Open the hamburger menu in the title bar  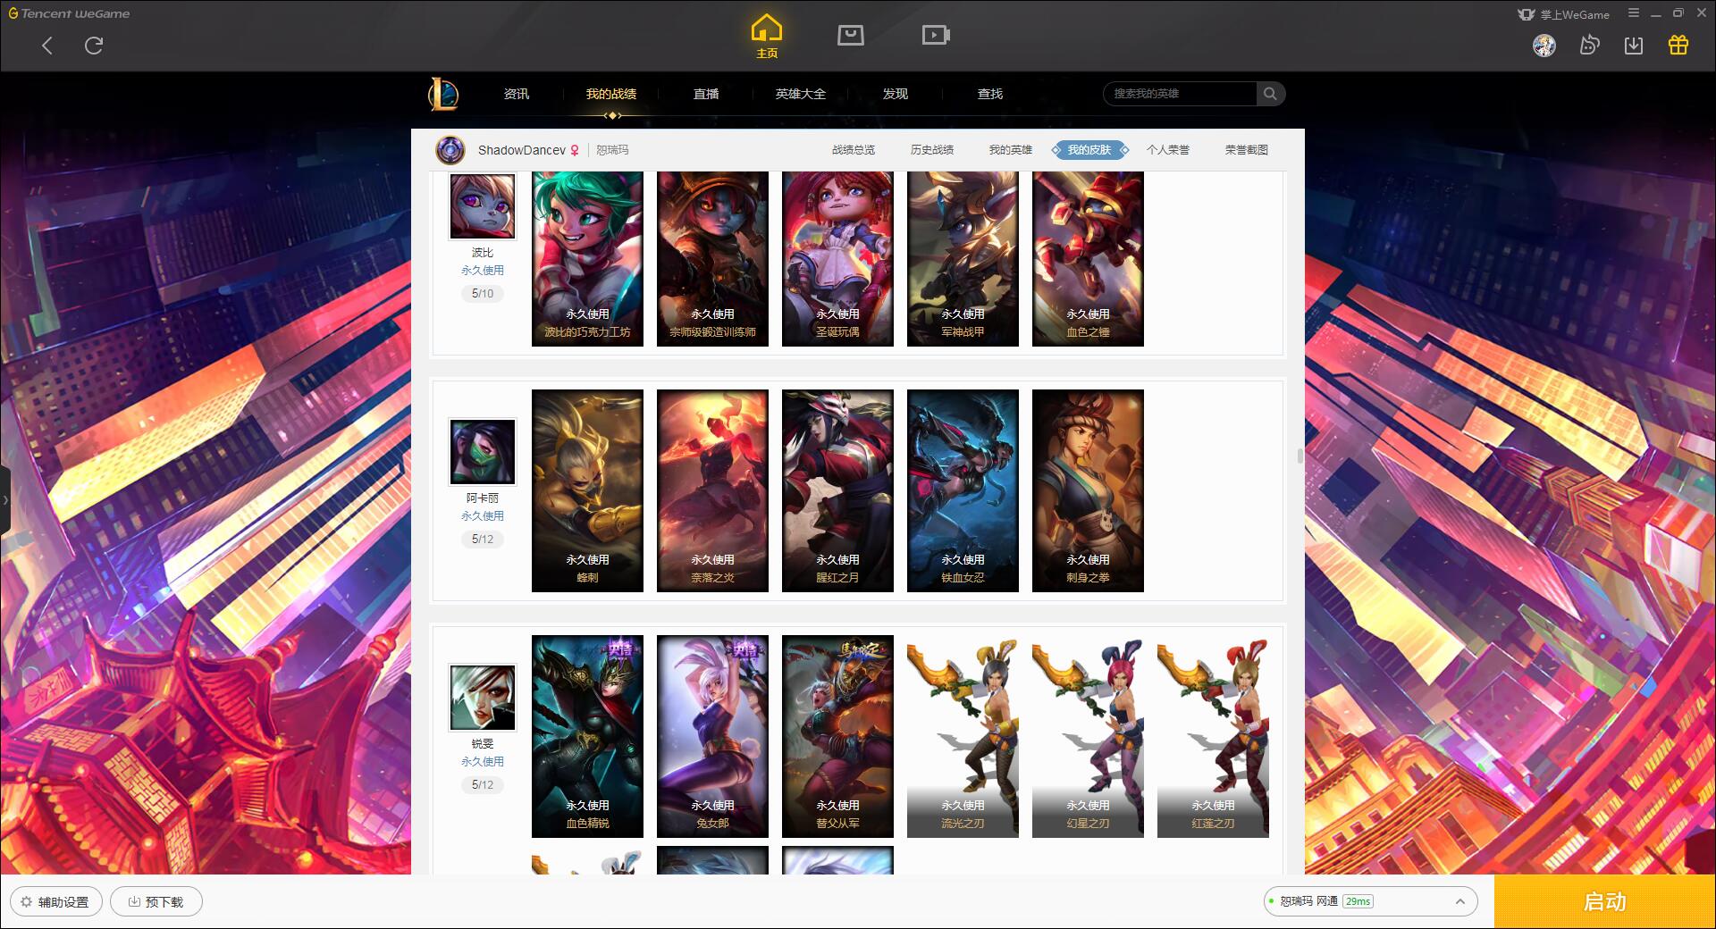coord(1634,13)
